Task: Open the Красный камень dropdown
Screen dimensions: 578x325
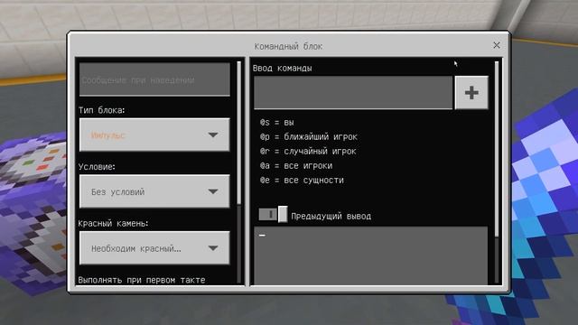Action: coord(154,248)
